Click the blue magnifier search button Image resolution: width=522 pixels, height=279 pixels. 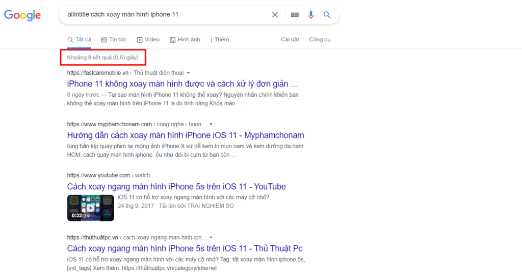point(327,15)
